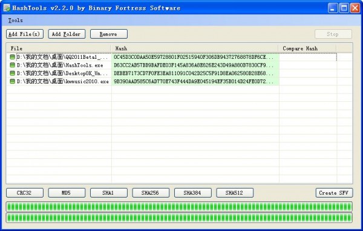Image resolution: width=363 pixels, height=231 pixels.
Task: Click the Create SFV button
Action: point(334,193)
